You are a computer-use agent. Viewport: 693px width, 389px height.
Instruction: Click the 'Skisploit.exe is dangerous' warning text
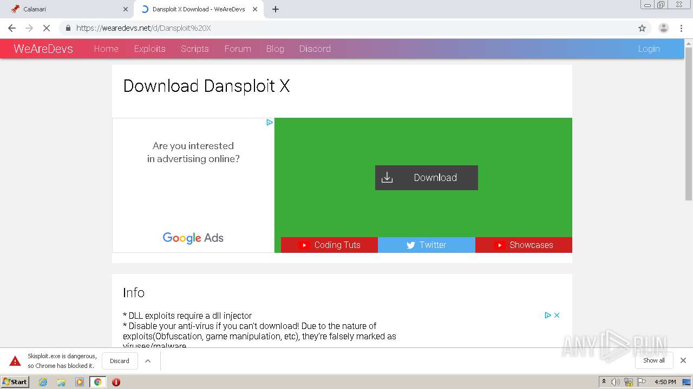coord(62,361)
